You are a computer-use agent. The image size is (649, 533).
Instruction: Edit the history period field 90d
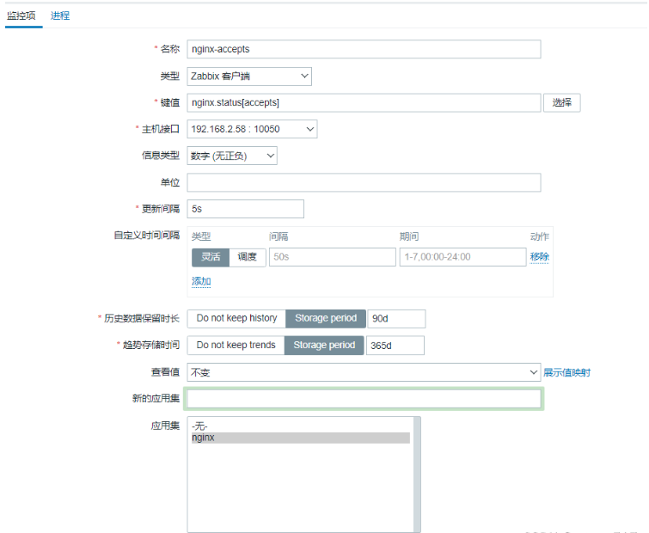click(x=396, y=319)
